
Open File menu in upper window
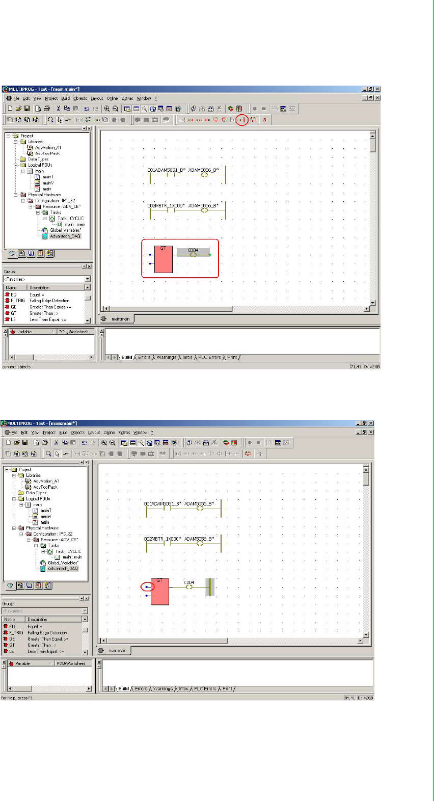click(x=16, y=98)
